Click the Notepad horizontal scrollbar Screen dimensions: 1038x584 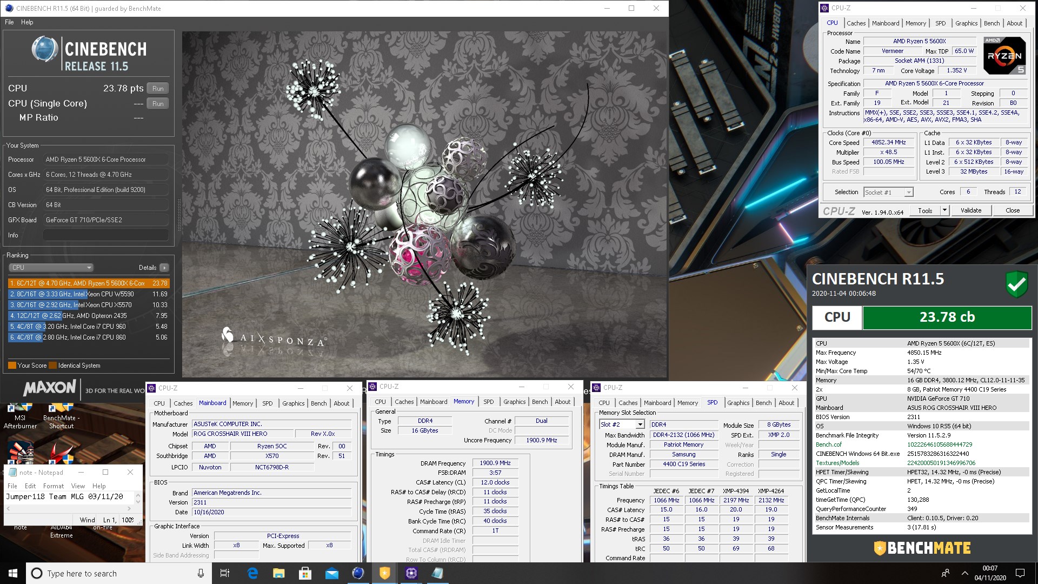(68, 508)
